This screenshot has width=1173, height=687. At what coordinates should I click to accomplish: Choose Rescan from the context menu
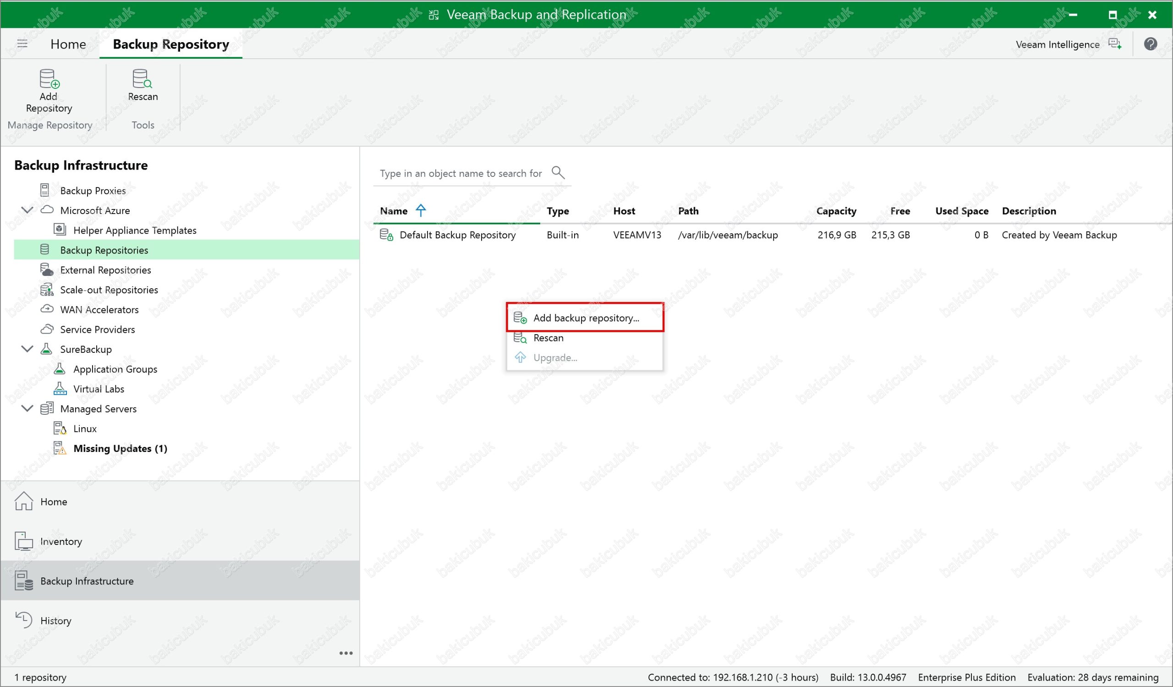(585, 337)
